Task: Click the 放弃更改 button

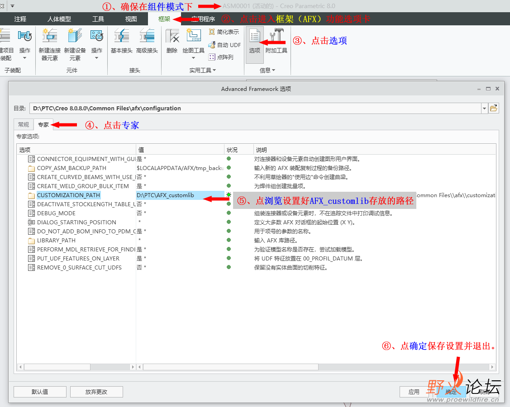Action: click(96, 392)
